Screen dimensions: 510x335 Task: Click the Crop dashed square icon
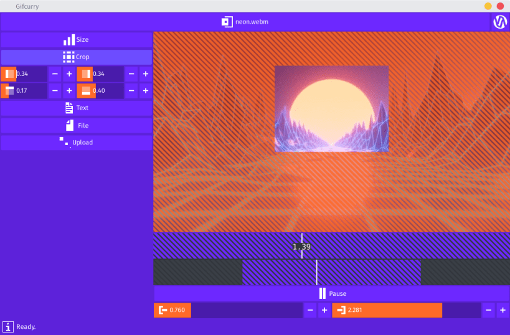click(x=68, y=57)
